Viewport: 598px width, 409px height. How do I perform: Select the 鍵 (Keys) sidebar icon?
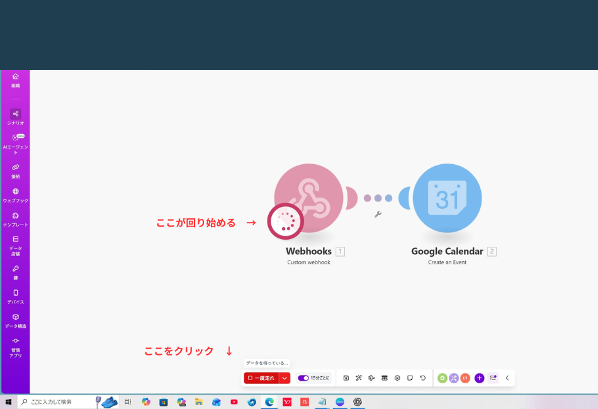coord(15,271)
